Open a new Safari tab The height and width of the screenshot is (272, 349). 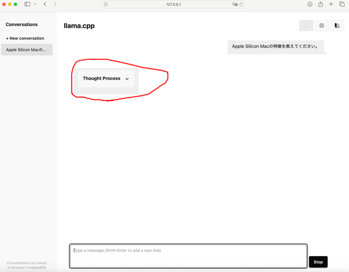(x=331, y=4)
